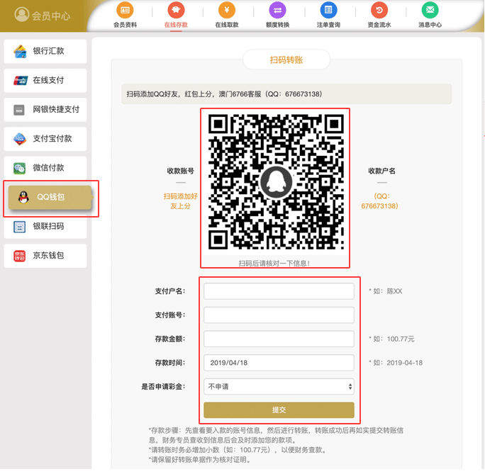Image resolution: width=485 pixels, height=474 pixels.
Task: Open the 额度转换 transfer icon
Action: coord(277,10)
